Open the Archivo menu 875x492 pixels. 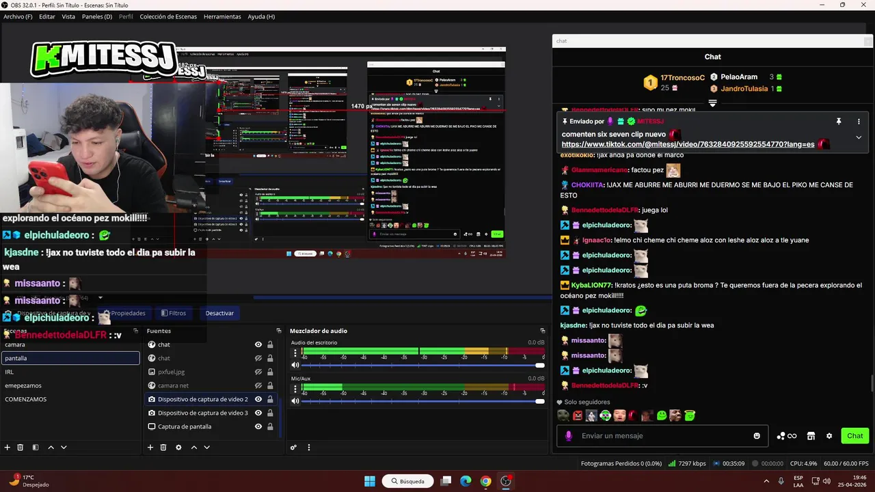pyautogui.click(x=18, y=16)
